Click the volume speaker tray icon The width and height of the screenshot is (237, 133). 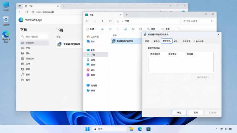coord(226,129)
